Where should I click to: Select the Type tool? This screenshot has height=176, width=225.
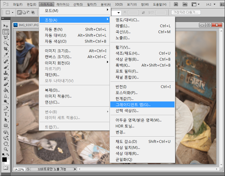click(6, 114)
